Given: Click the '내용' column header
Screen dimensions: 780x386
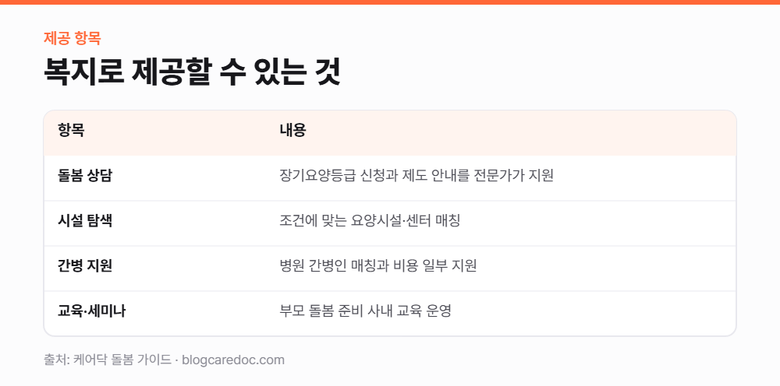Looking at the screenshot, I should [292, 131].
